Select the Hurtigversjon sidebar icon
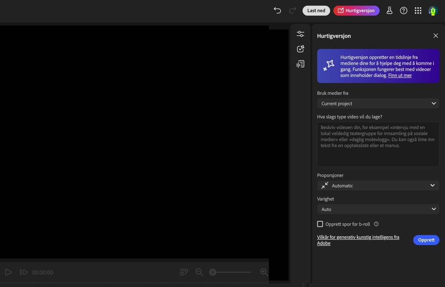Screen dimensions: 445x287 300,49
